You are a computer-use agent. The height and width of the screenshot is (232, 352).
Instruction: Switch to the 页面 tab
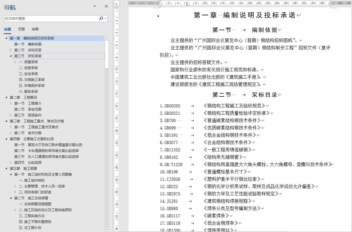click(21, 29)
